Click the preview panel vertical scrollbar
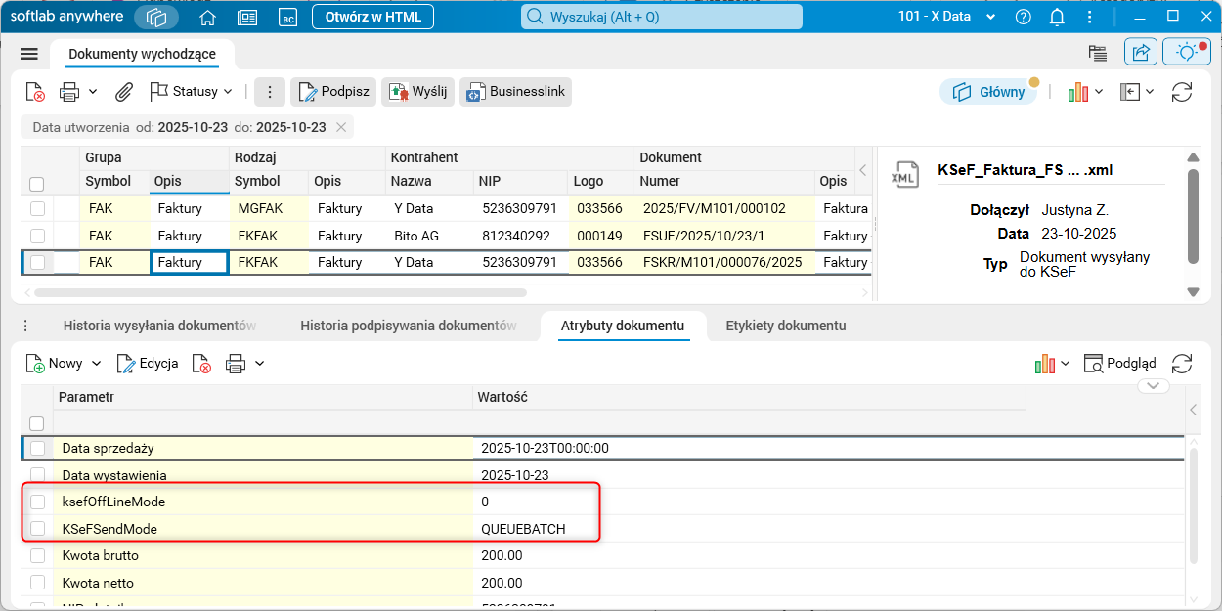1222x611 pixels. point(1193,215)
